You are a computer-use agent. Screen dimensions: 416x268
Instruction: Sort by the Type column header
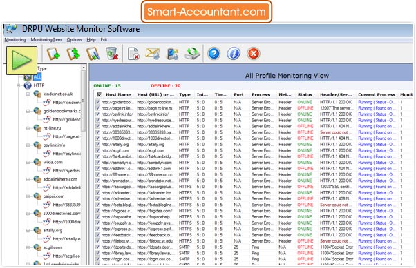pos(185,94)
